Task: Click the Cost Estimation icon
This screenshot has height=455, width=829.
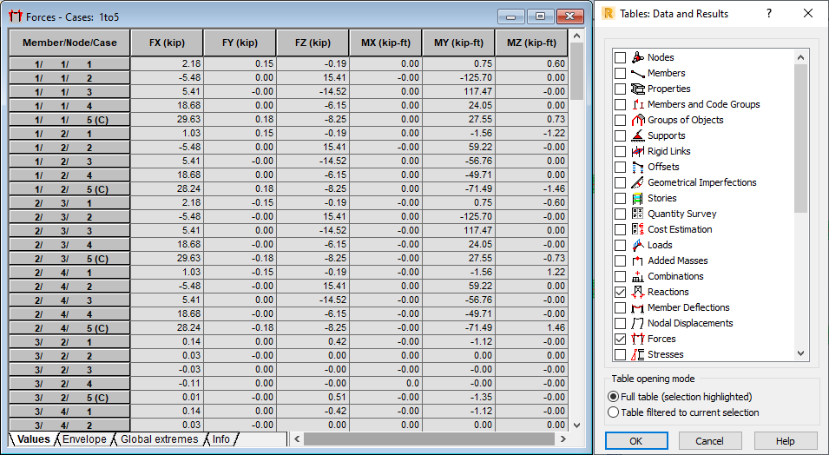Action: pos(638,229)
